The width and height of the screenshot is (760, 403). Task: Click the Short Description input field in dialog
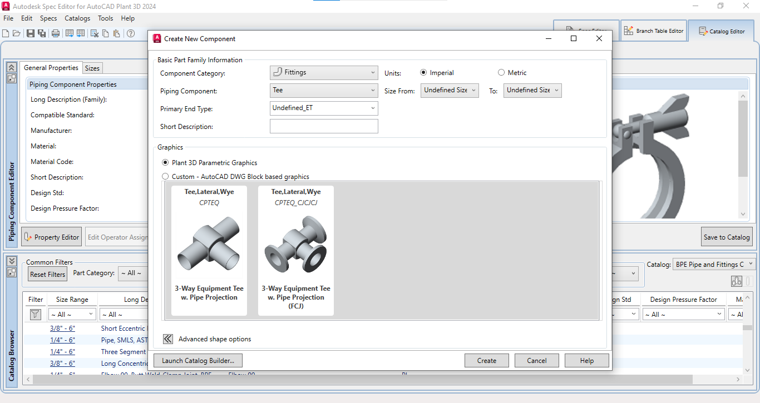324,126
